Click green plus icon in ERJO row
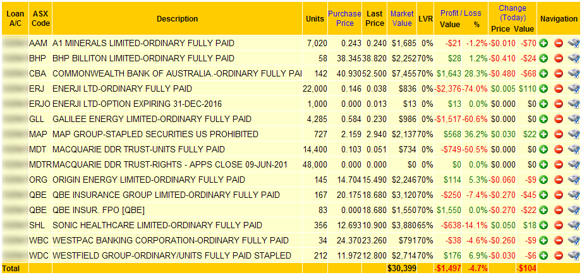Image resolution: width=582 pixels, height=275 pixels. [x=544, y=104]
